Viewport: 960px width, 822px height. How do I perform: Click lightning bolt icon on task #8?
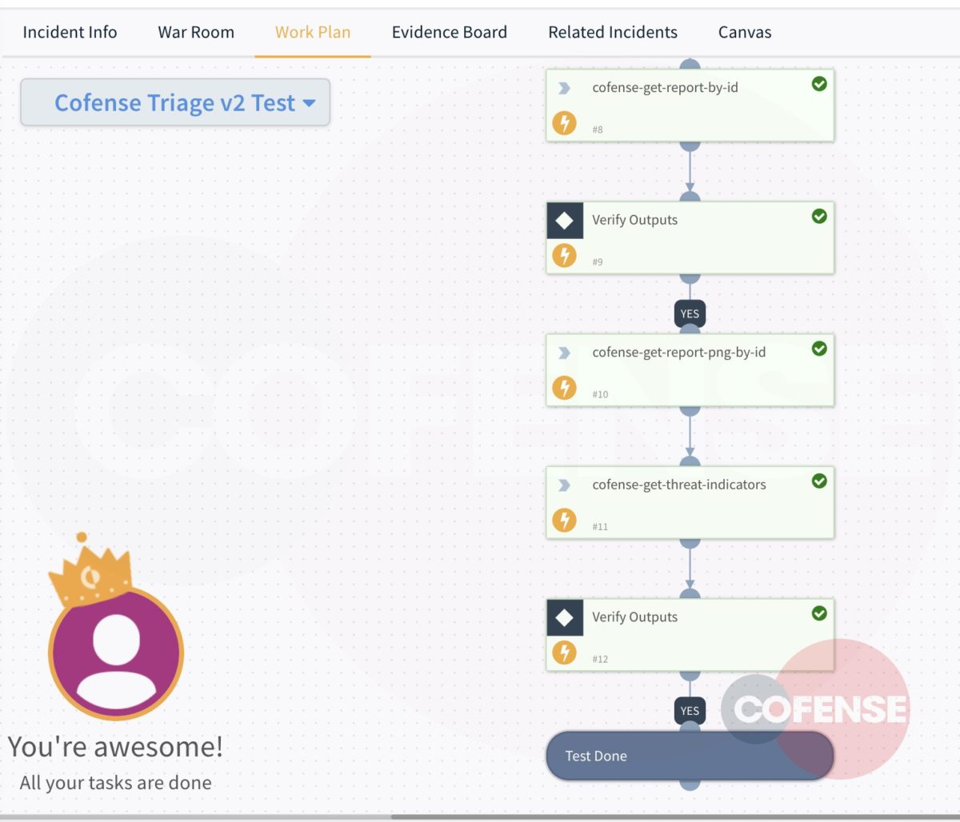(x=564, y=123)
